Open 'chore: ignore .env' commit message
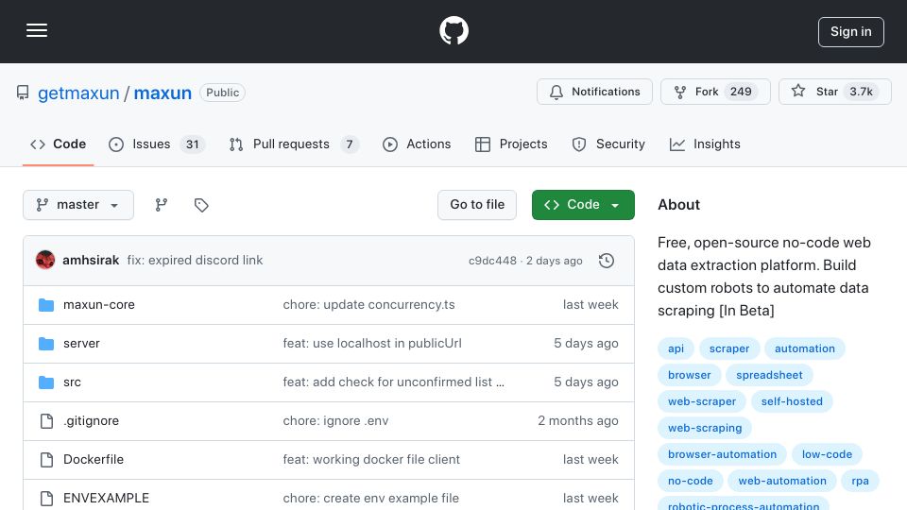 (335, 421)
